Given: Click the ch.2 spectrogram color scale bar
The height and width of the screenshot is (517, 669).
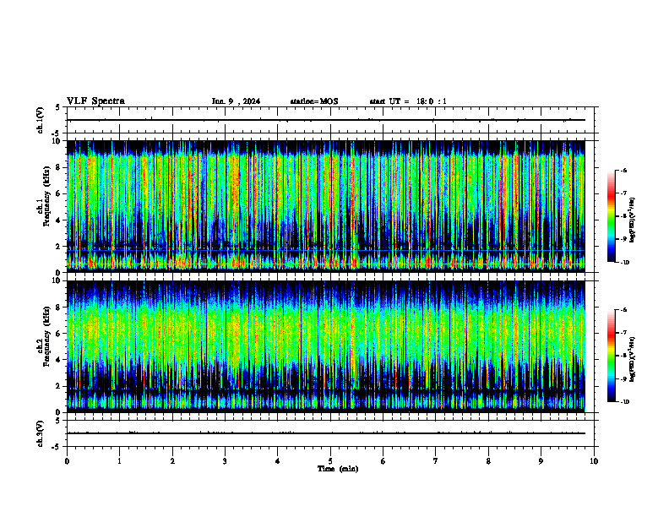Looking at the screenshot, I should [611, 356].
